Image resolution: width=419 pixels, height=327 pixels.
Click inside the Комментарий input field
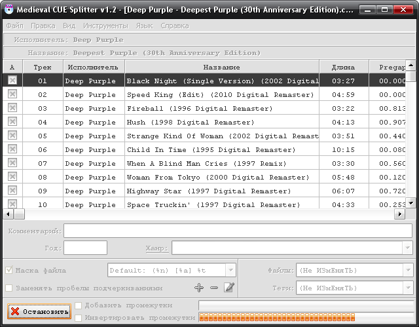pyautogui.click(x=238, y=231)
